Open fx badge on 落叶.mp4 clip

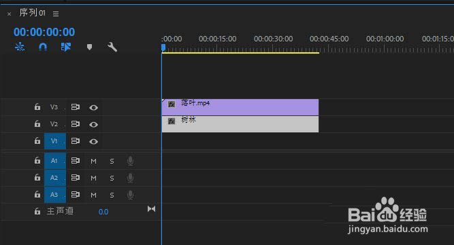172,104
